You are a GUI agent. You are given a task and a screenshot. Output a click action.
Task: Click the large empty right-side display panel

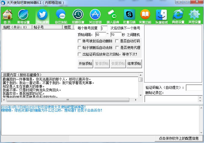coord(173,54)
